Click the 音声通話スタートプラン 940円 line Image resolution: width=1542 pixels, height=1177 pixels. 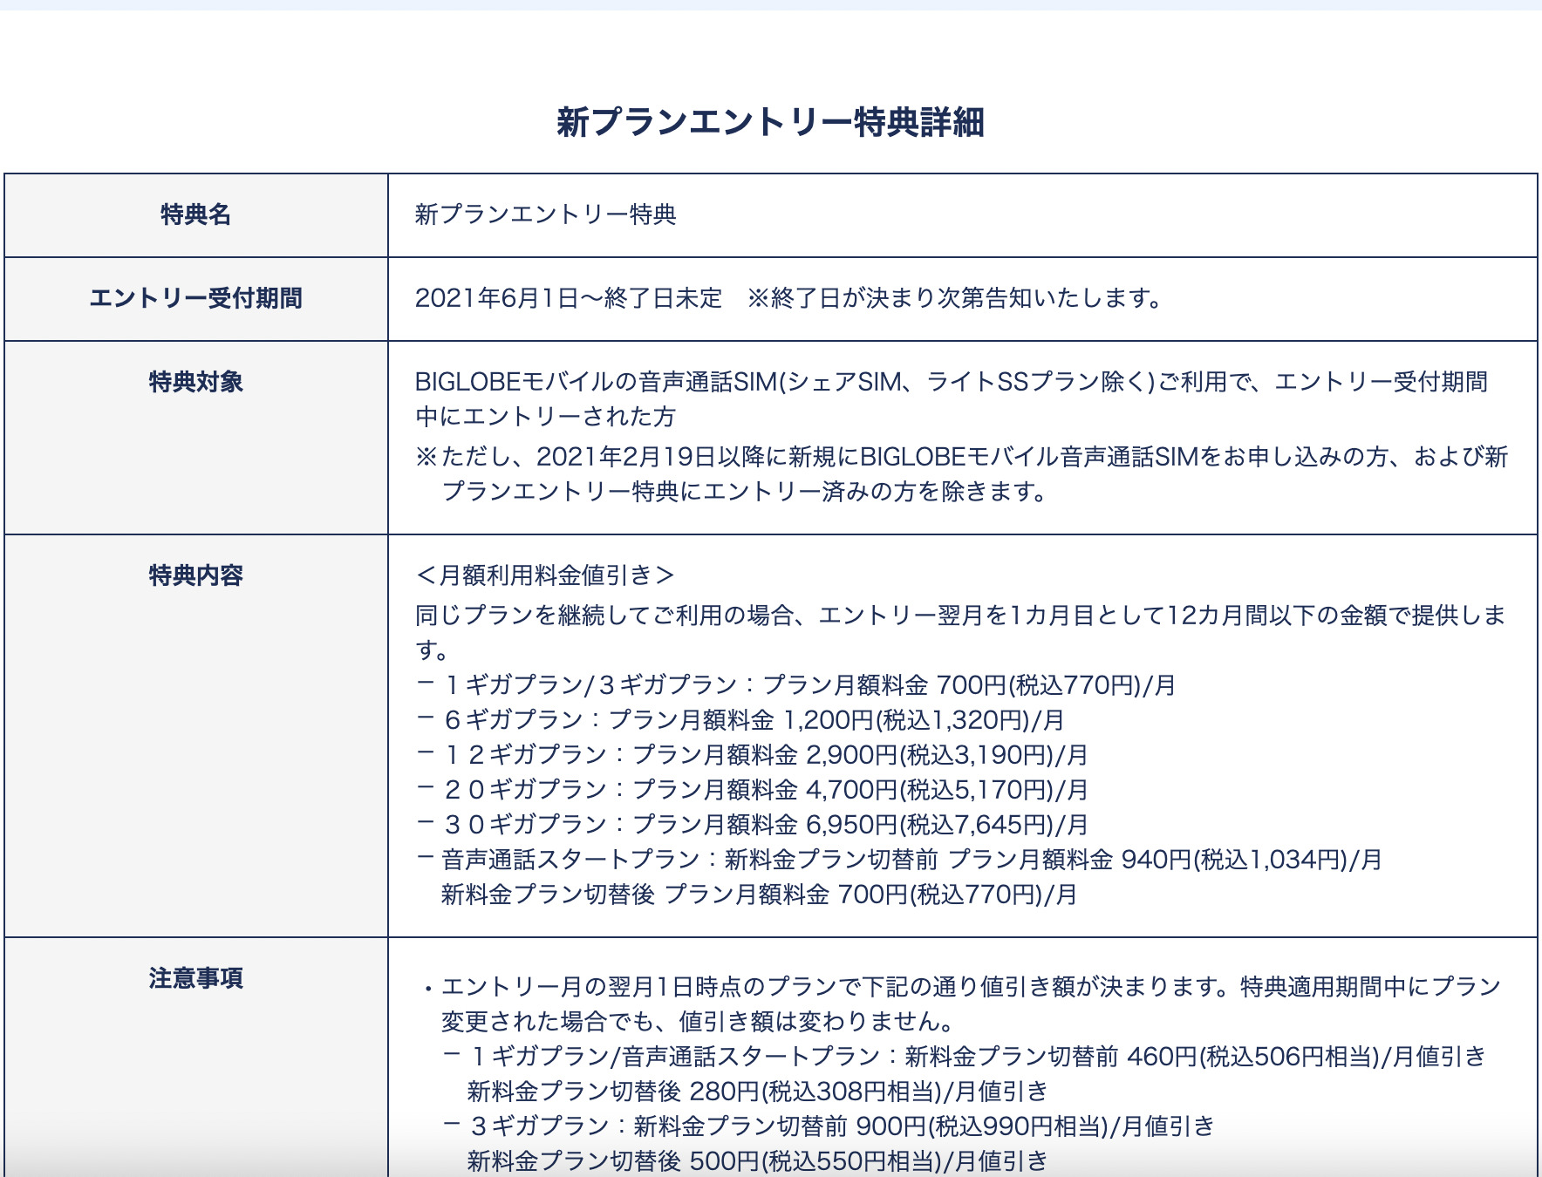coord(899,860)
